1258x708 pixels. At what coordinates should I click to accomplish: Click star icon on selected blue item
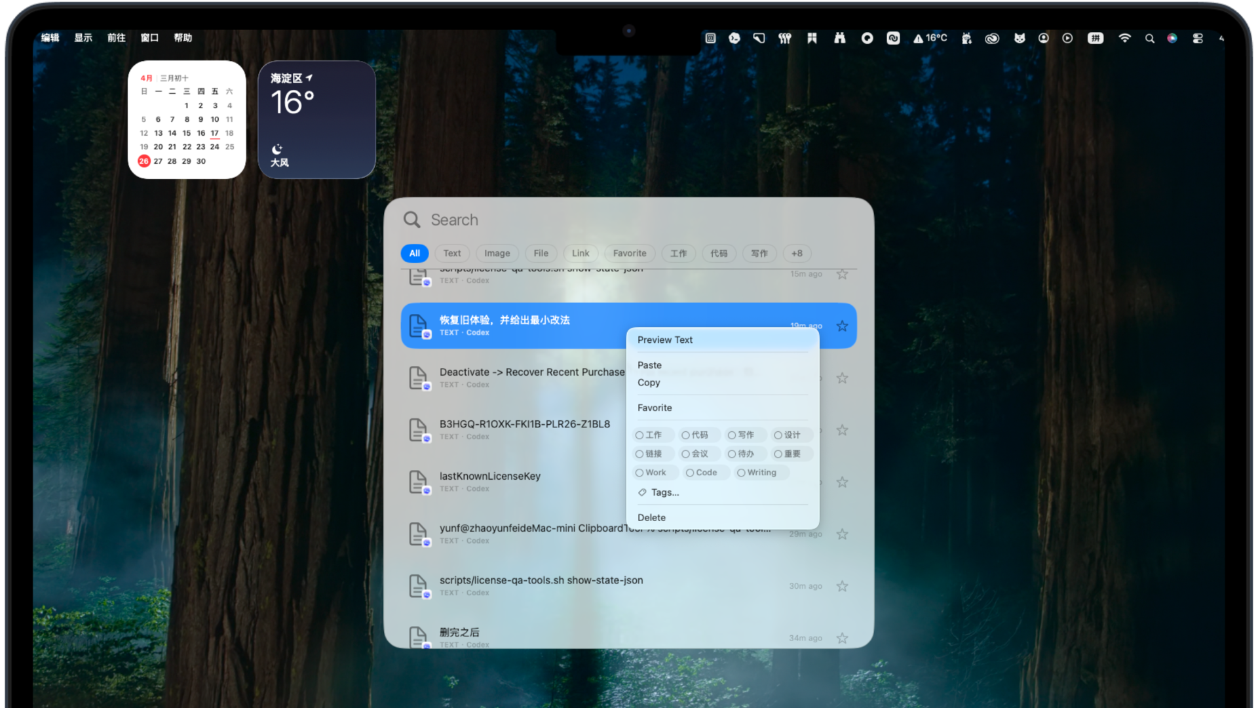(x=842, y=326)
